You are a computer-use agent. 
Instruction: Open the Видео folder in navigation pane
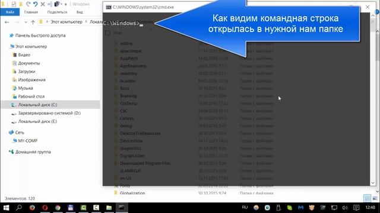24,55
